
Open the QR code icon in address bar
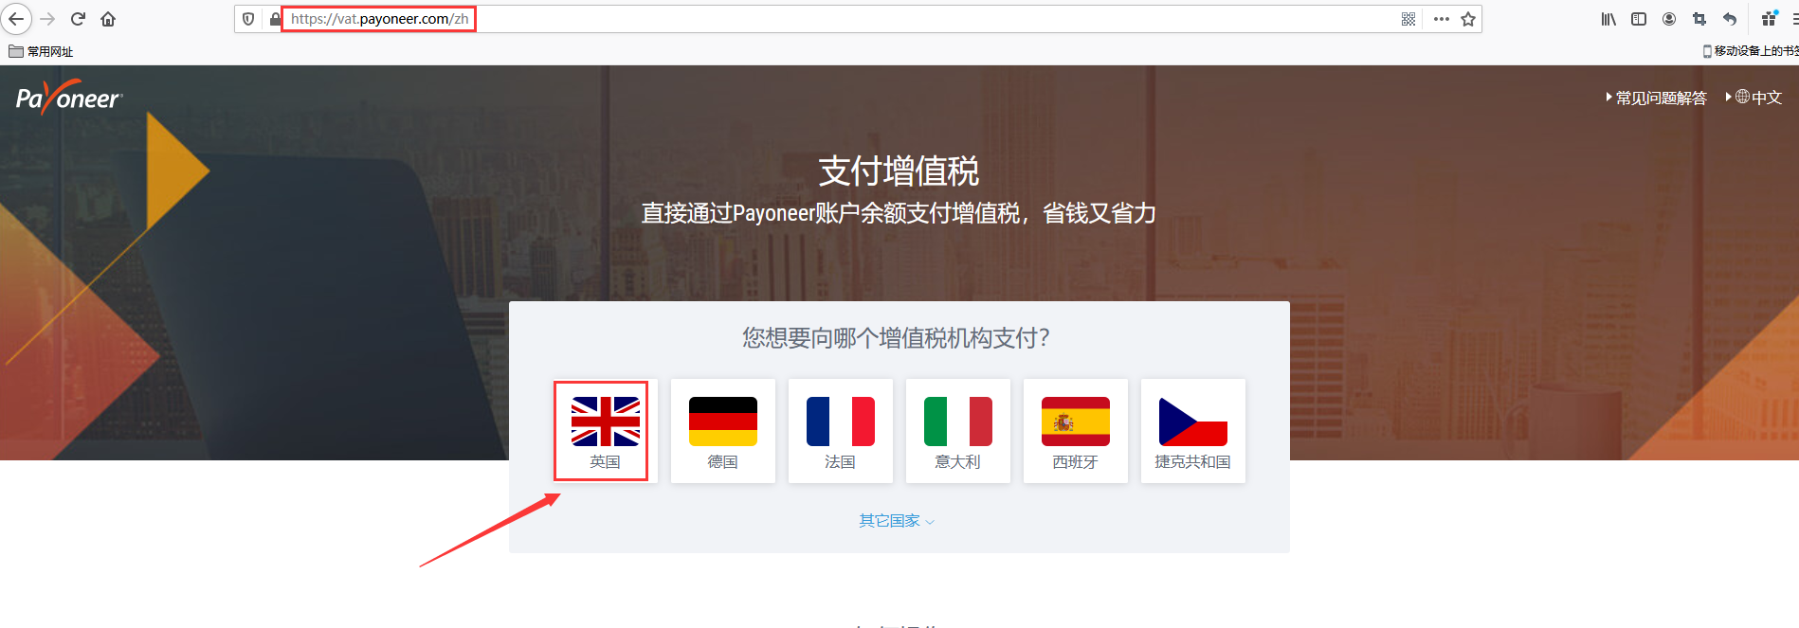pos(1408,19)
